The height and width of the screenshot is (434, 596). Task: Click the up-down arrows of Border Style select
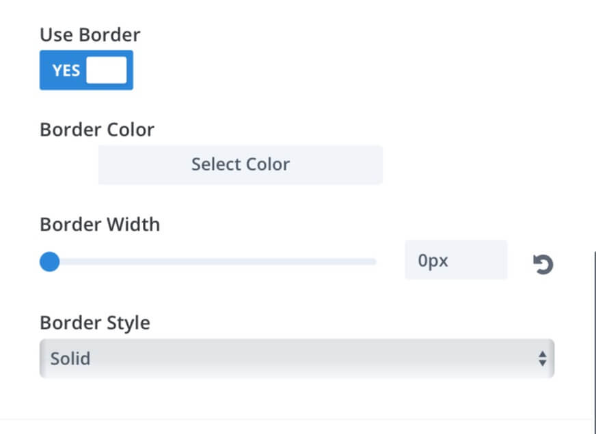tap(543, 358)
